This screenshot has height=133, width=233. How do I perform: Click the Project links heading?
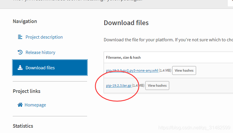click(27, 91)
